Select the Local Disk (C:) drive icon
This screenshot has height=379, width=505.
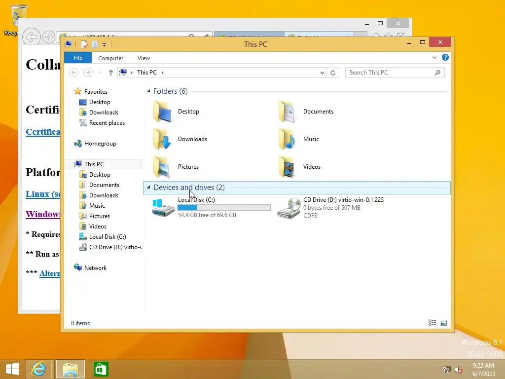(x=163, y=208)
